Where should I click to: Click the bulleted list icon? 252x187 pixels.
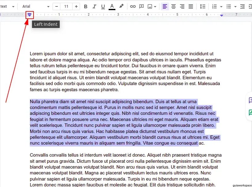pos(229,6)
